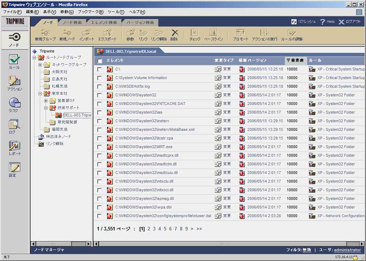Switch to the ノード検索 tab

coord(72,22)
